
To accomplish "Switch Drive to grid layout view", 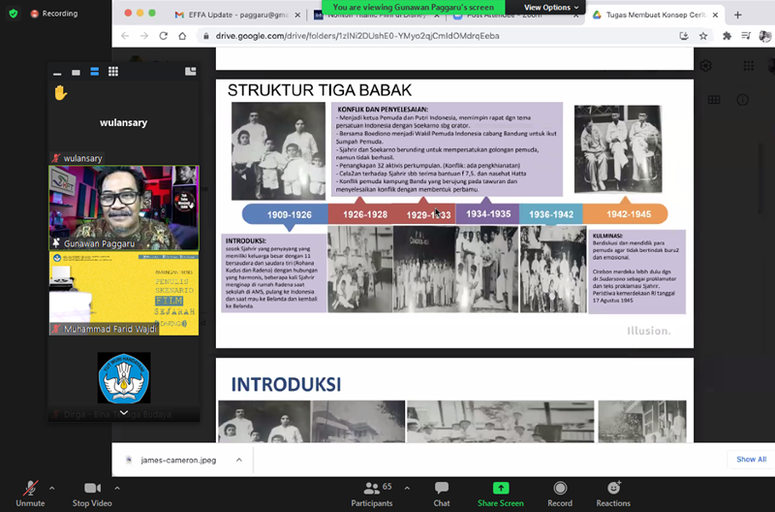I will pos(714,100).
